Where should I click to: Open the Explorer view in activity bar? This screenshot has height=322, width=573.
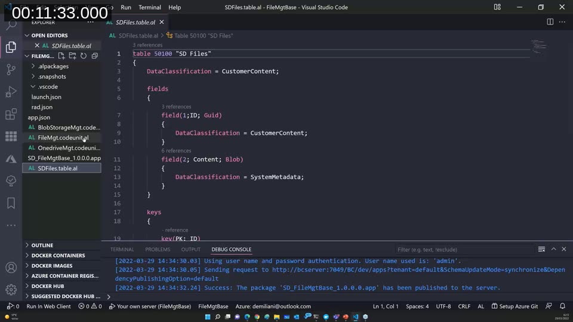tap(11, 47)
